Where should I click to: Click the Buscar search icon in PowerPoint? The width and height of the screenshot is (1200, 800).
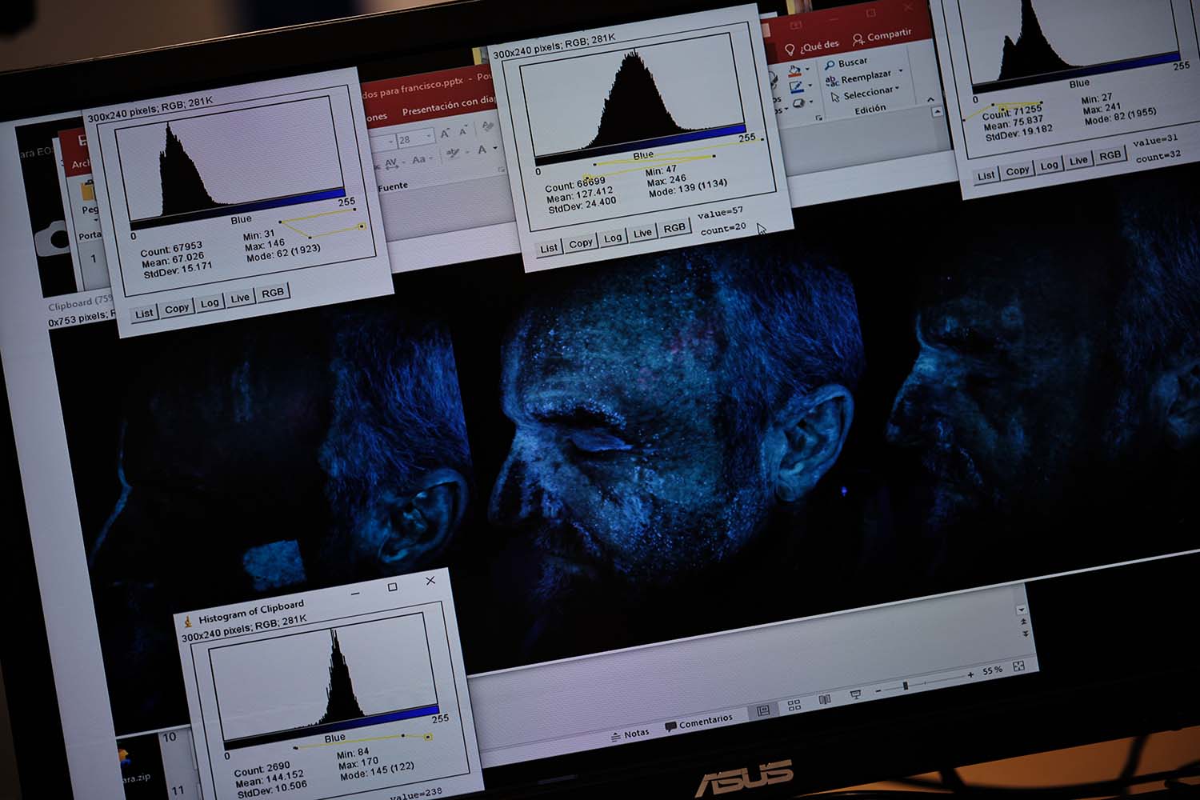830,65
